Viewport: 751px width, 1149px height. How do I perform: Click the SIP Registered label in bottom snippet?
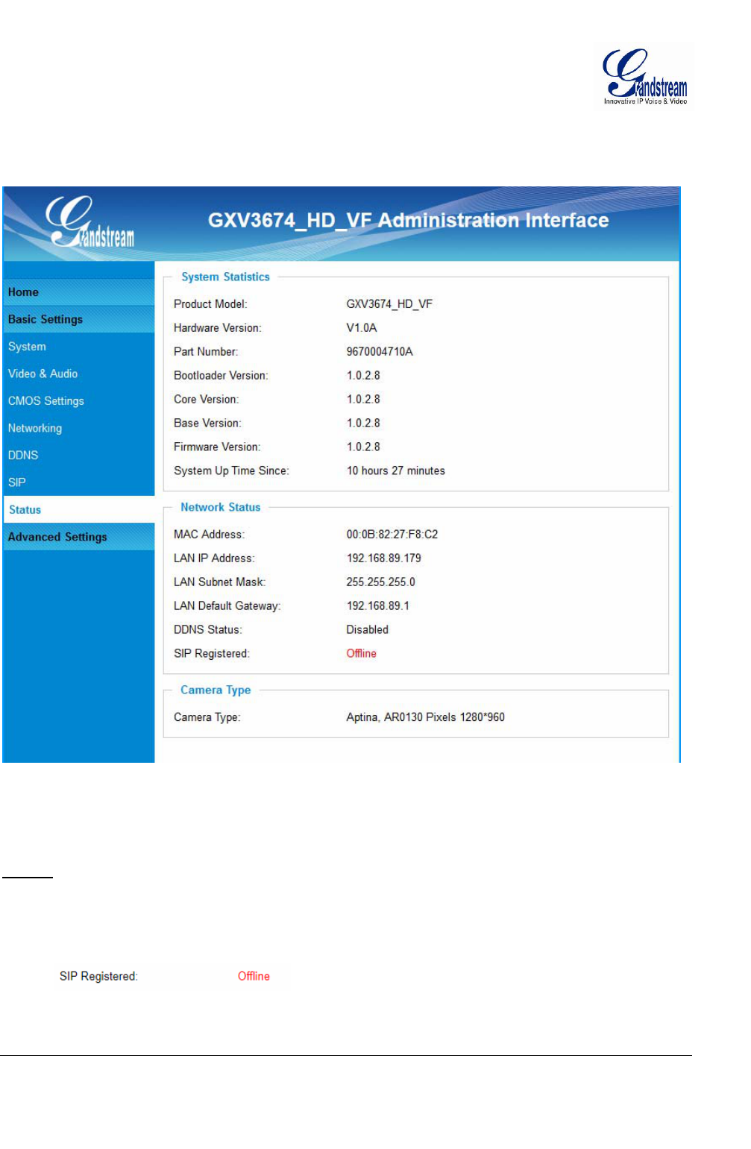pyautogui.click(x=98, y=977)
